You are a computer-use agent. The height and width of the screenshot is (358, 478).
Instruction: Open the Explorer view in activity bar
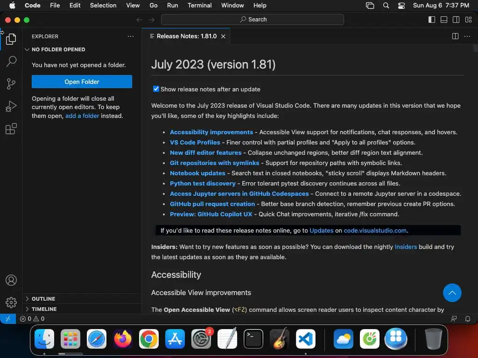[11, 39]
